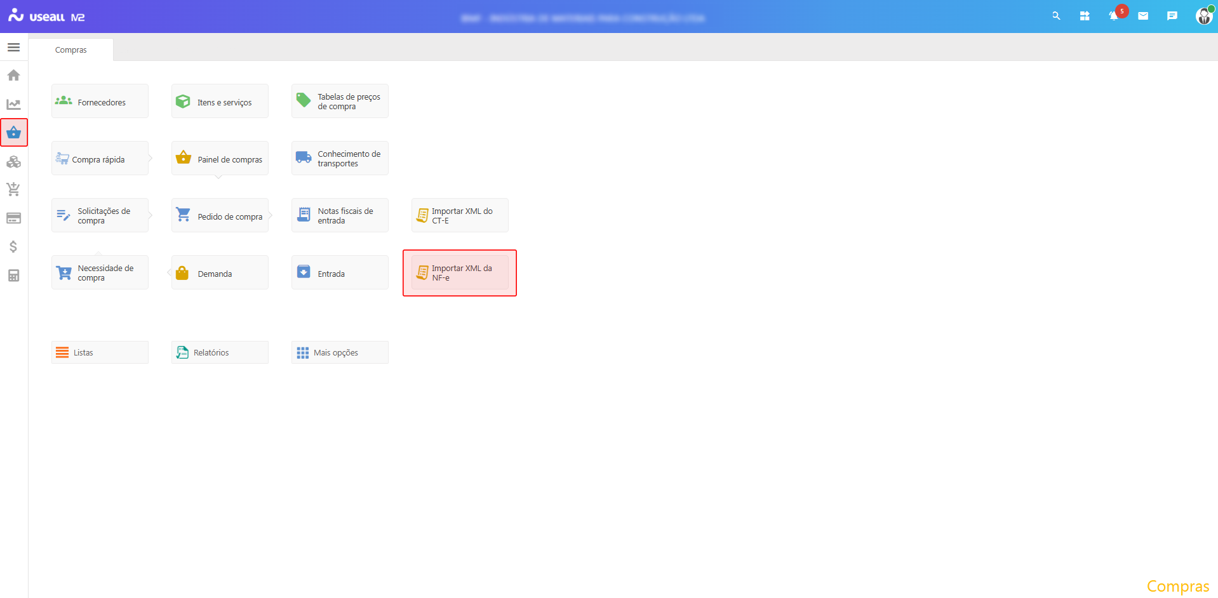1218x598 pixels.
Task: Open the mail envelope icon
Action: (x=1143, y=17)
